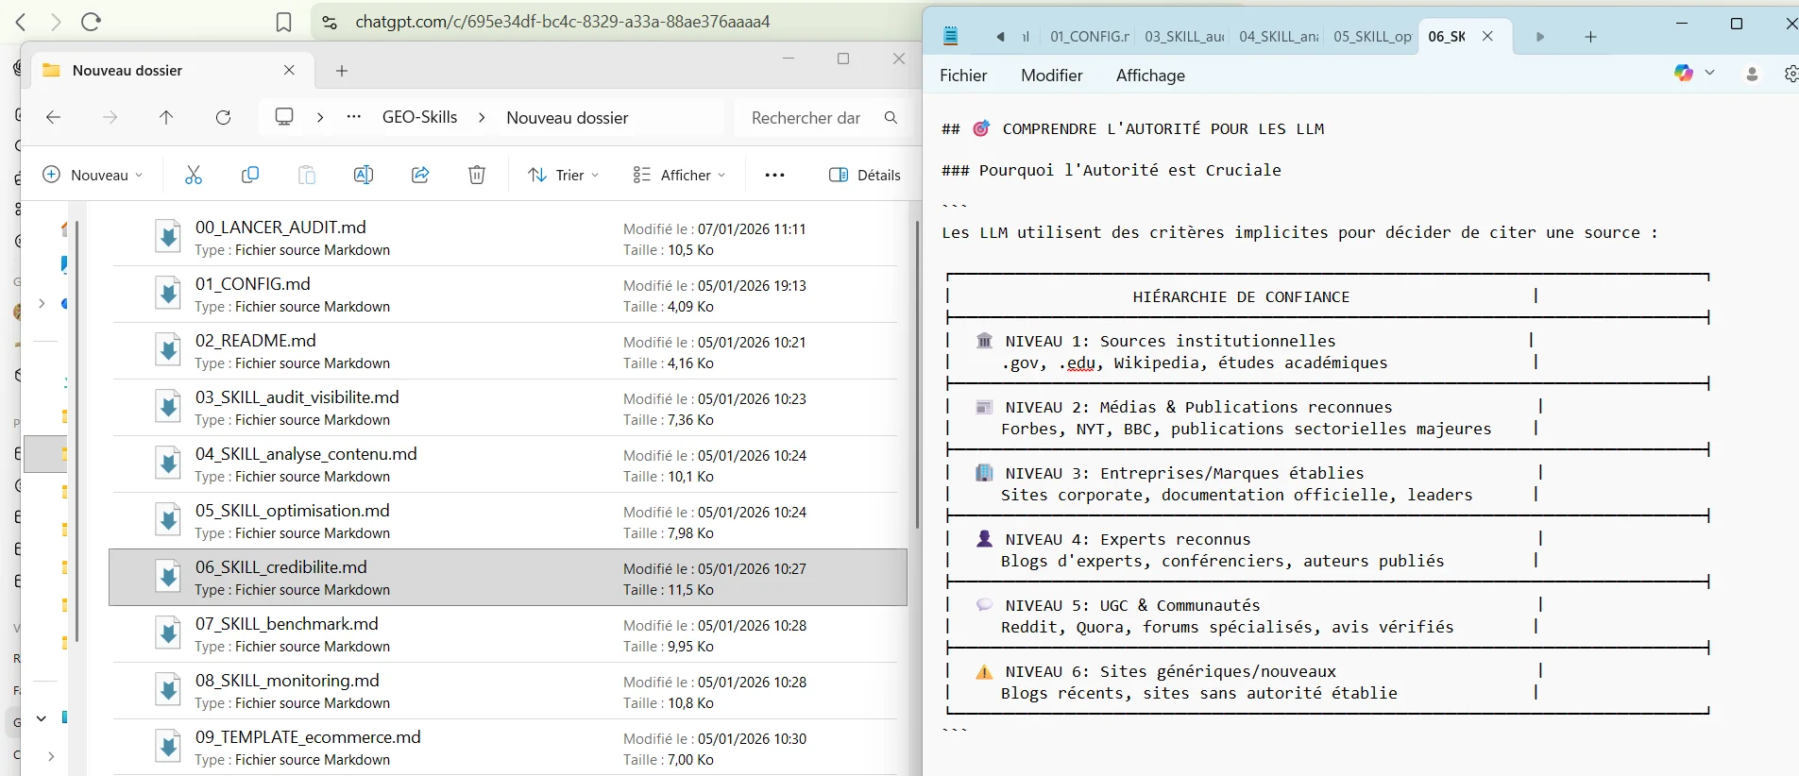This screenshot has height=776, width=1799.
Task: Expand breadcrumb chevron after monitor icon
Action: click(320, 117)
